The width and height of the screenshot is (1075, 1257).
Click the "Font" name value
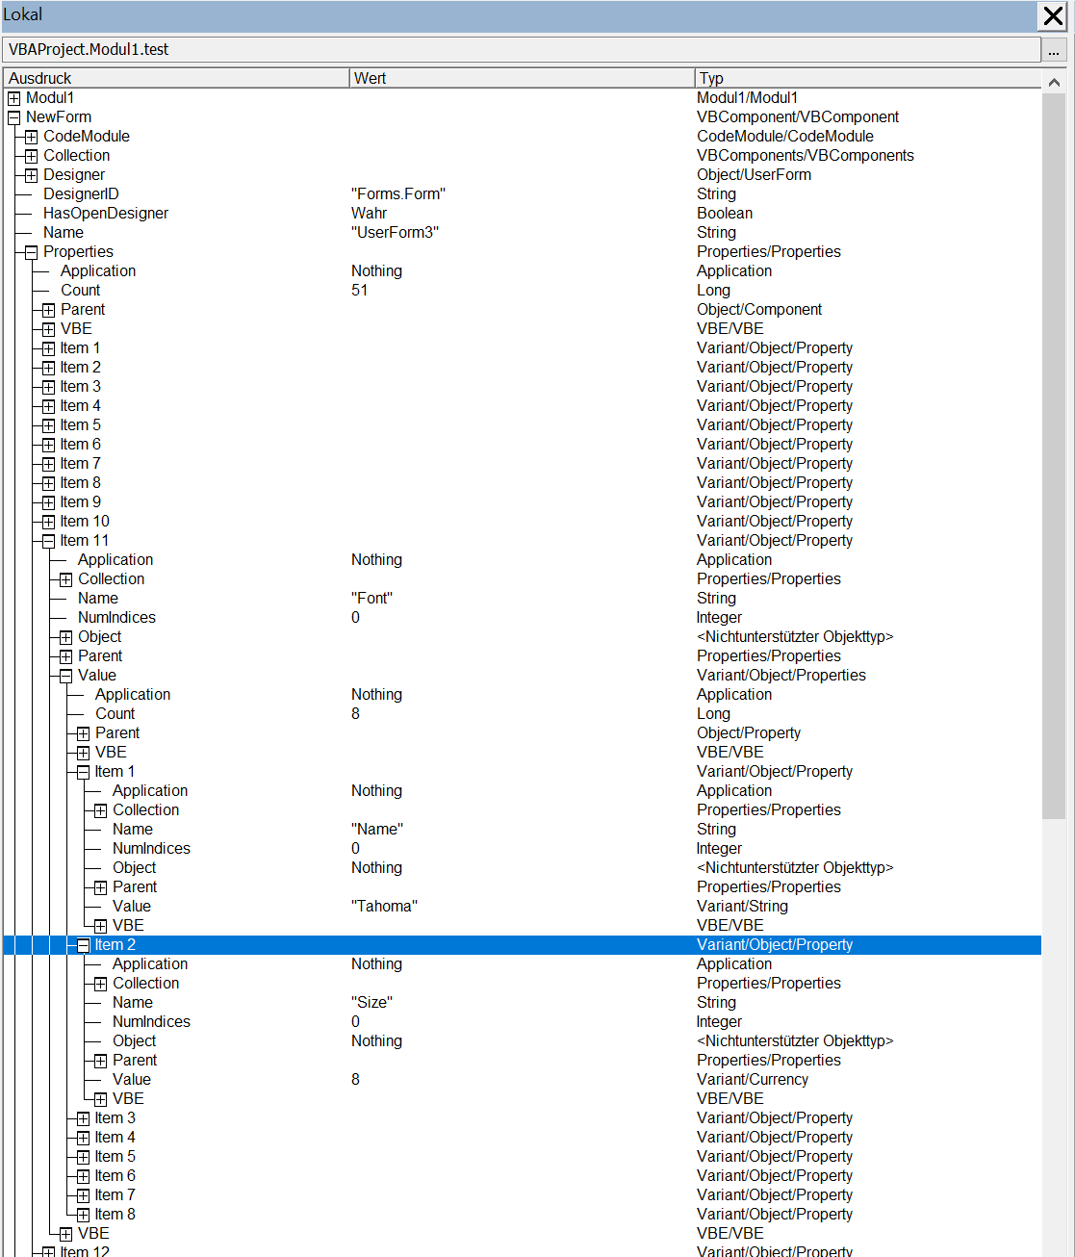point(371,599)
